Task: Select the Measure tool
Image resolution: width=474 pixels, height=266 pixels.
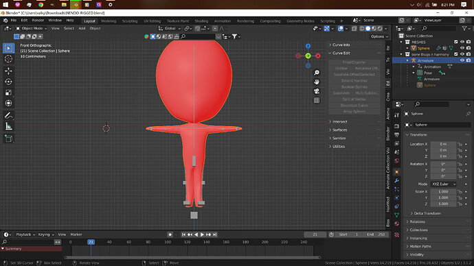Action: [x=8, y=126]
